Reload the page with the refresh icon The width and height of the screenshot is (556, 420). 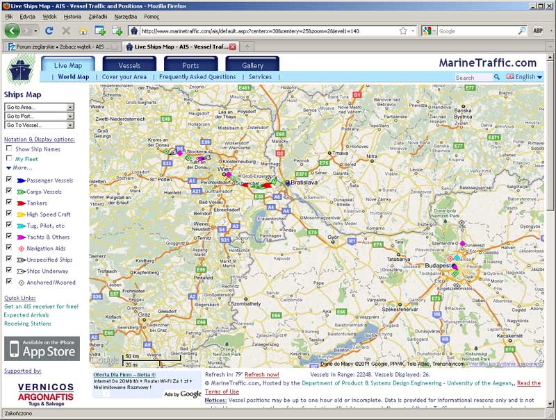(x=49, y=31)
